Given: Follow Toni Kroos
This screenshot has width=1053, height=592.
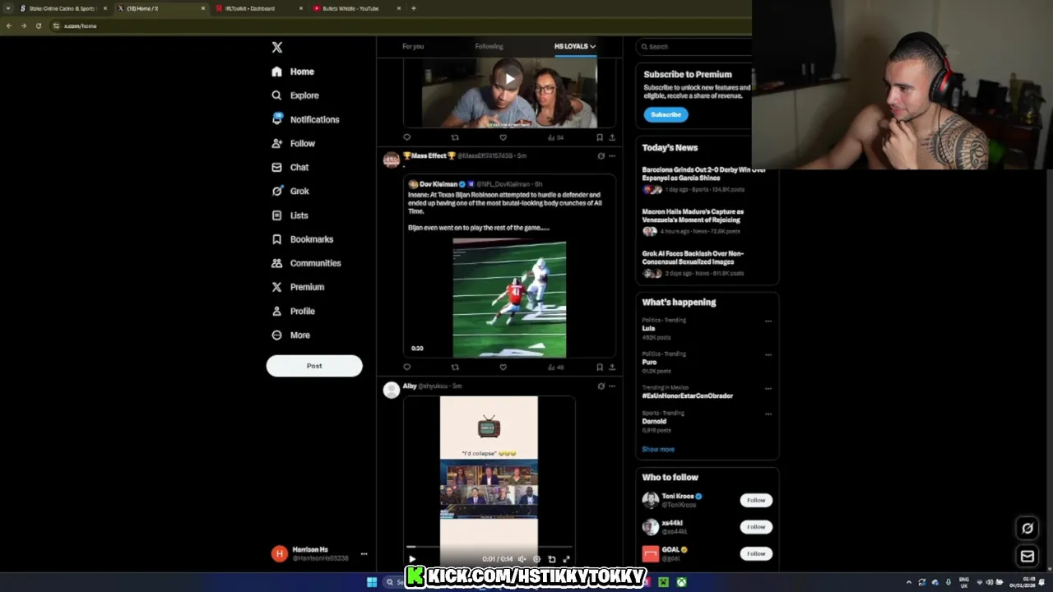Looking at the screenshot, I should 756,500.
